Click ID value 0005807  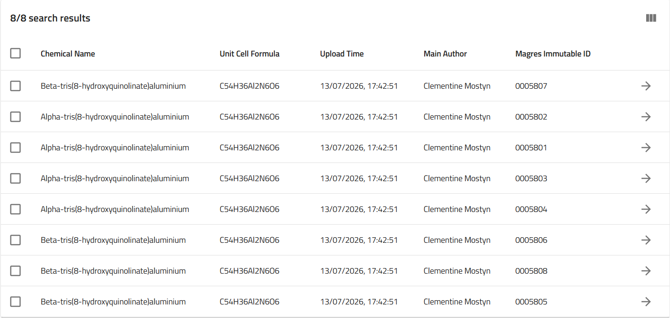531,86
